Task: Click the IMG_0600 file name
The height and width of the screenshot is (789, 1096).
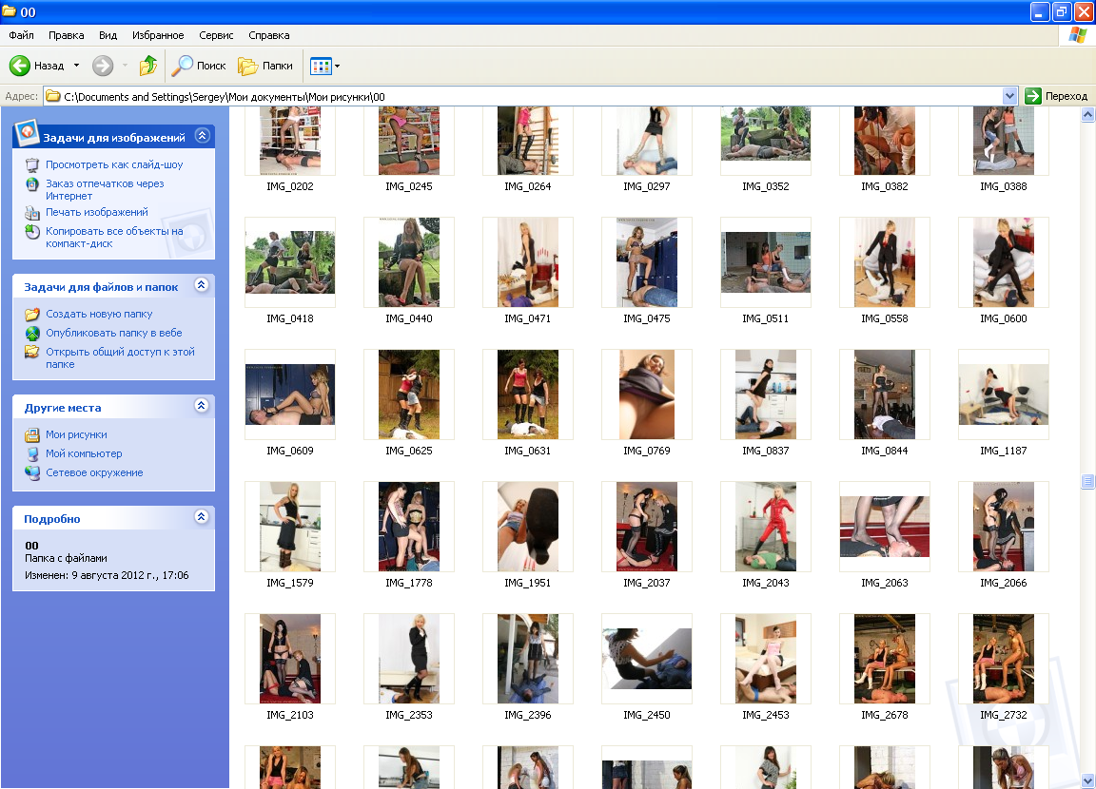Action: click(1003, 318)
